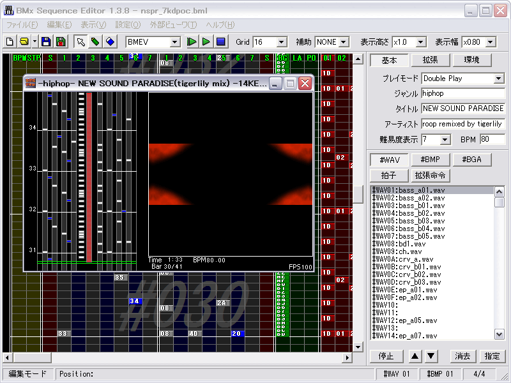Create a new file with toolbar icon
Image resolution: width=511 pixels, height=383 pixels.
10,42
